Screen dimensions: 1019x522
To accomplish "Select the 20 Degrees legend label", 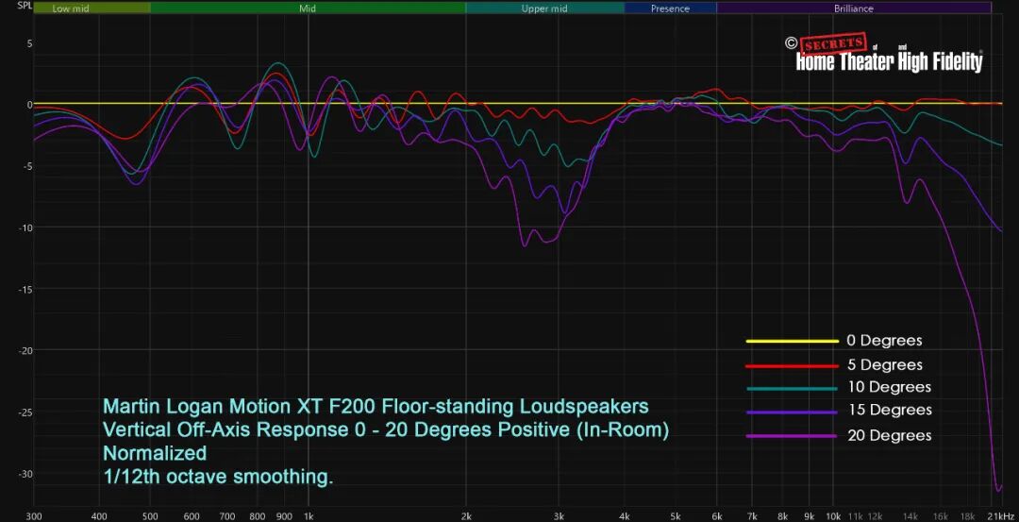I will tap(889, 435).
